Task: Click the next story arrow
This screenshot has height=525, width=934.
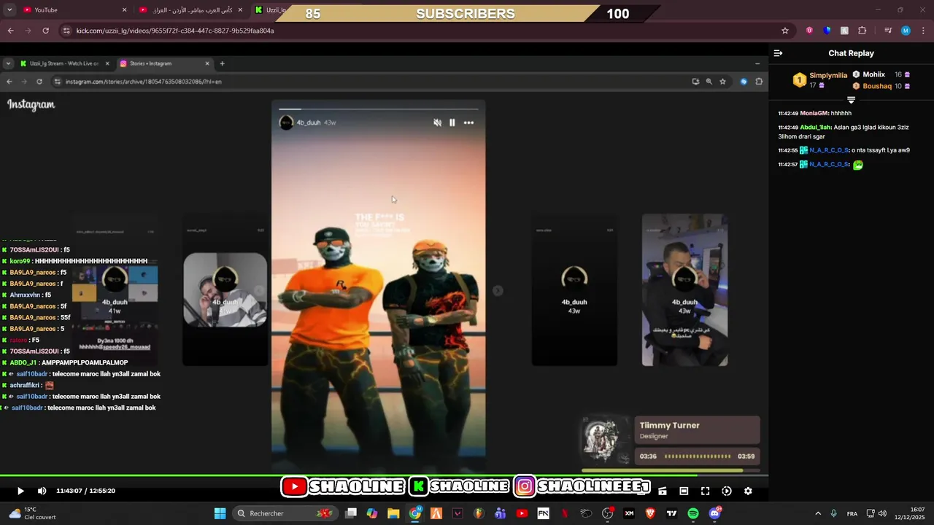Action: click(498, 291)
